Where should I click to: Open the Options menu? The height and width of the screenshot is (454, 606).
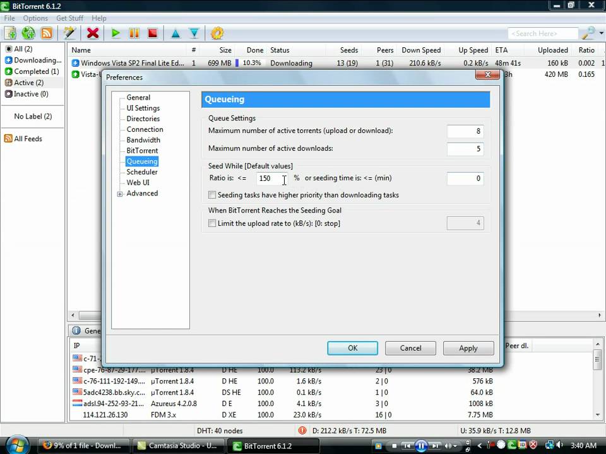point(35,18)
